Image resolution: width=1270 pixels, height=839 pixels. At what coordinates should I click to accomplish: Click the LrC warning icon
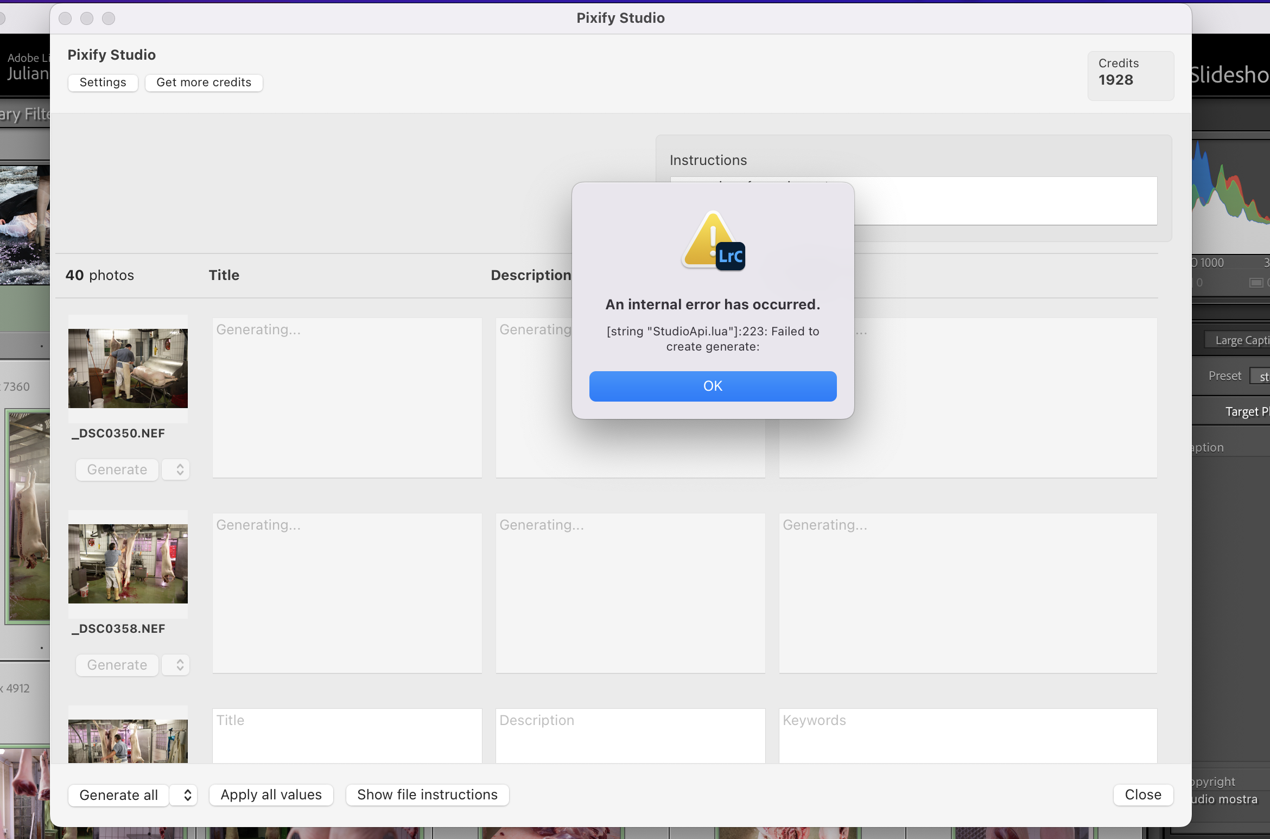713,241
